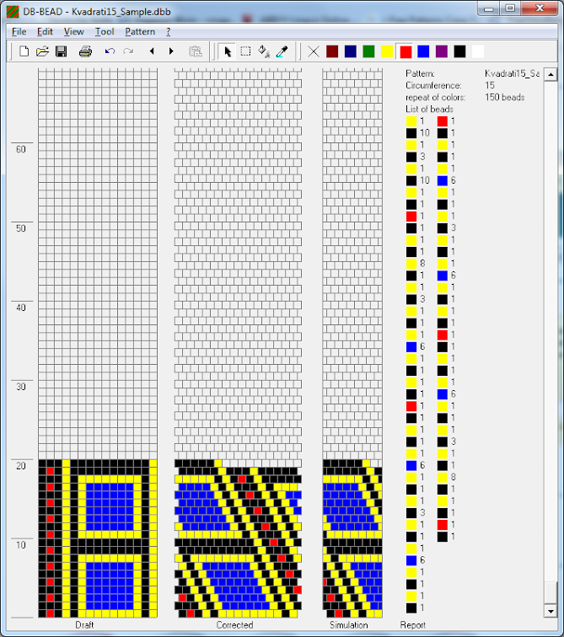Click the Draft label
The image size is (564, 637).
(x=84, y=625)
